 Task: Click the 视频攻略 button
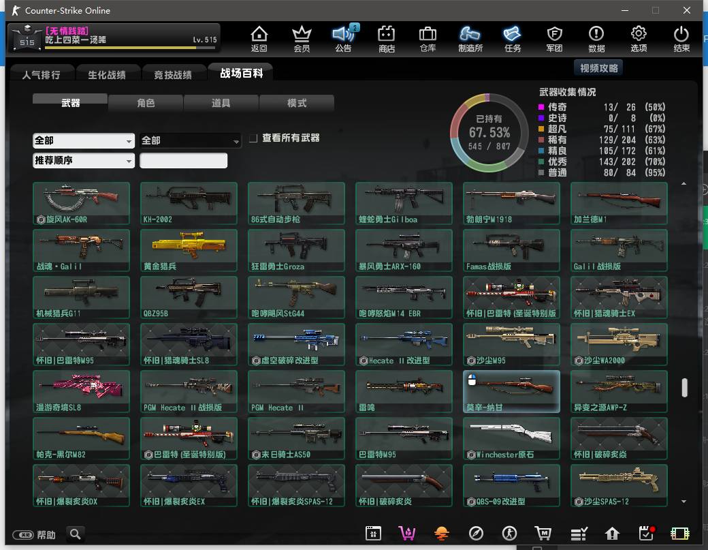pyautogui.click(x=598, y=68)
